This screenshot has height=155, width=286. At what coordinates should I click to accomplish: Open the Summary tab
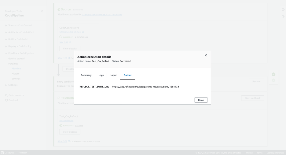pos(86,75)
